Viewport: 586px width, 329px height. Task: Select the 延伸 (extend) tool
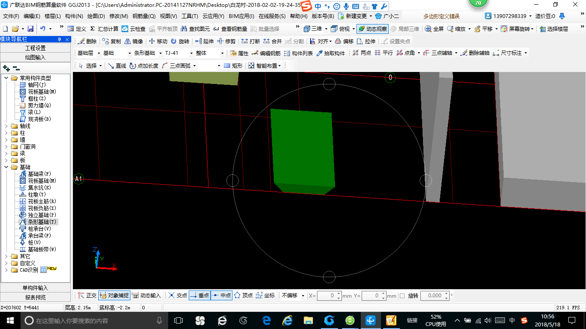pyautogui.click(x=204, y=41)
